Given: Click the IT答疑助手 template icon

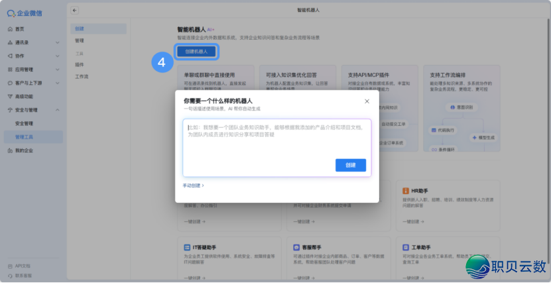Looking at the screenshot, I should (187, 247).
